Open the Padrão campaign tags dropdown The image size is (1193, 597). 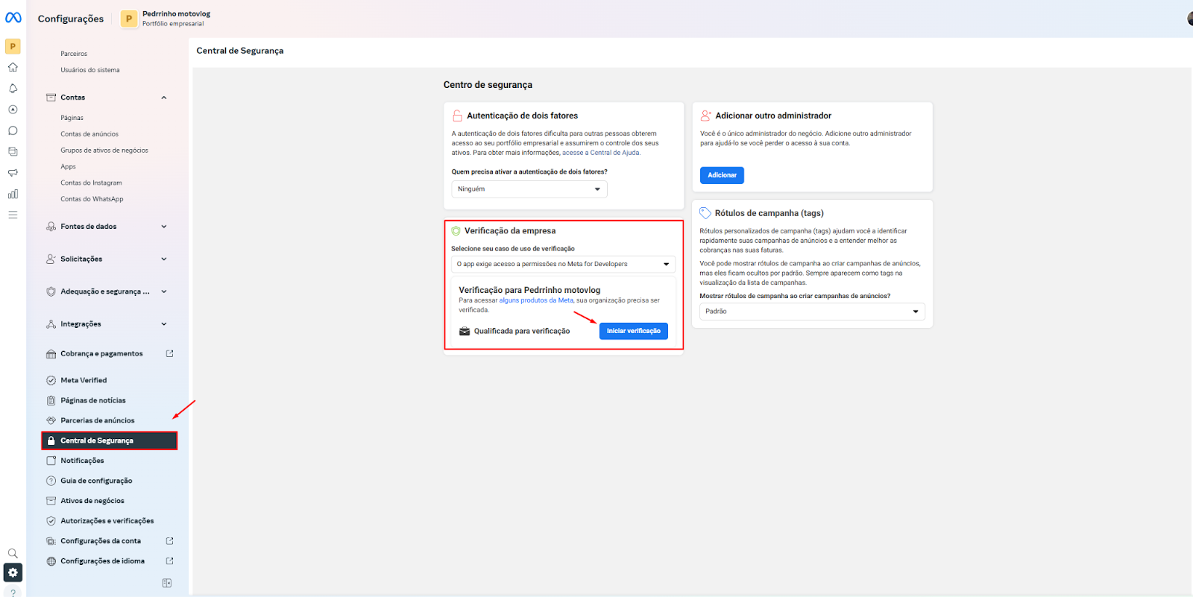click(x=811, y=312)
